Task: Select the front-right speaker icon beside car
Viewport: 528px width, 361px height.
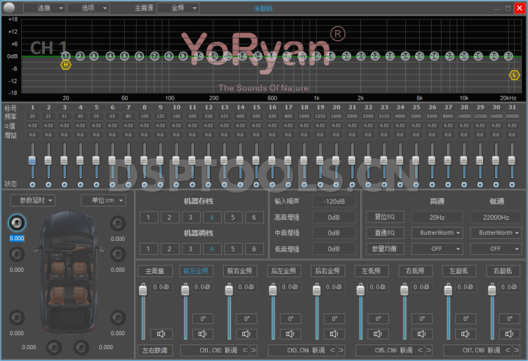Action: coord(117,222)
